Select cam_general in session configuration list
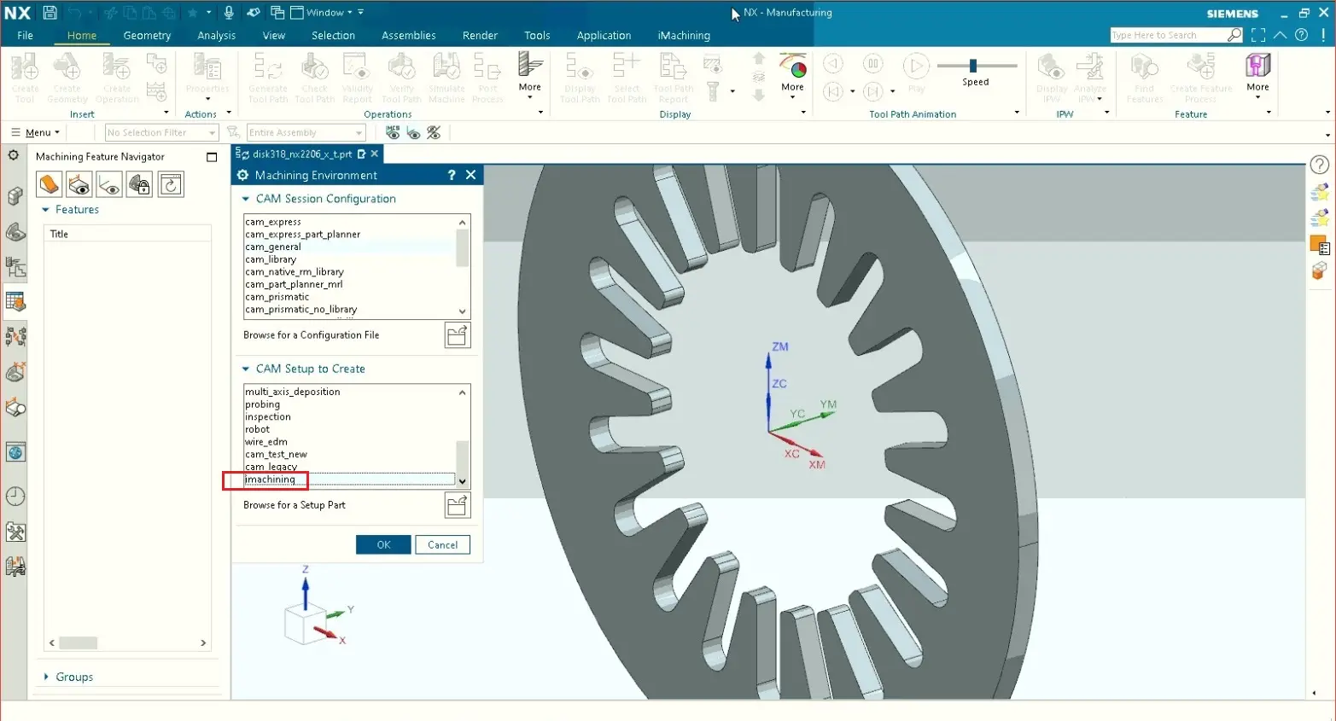The width and height of the screenshot is (1336, 721). [x=348, y=247]
